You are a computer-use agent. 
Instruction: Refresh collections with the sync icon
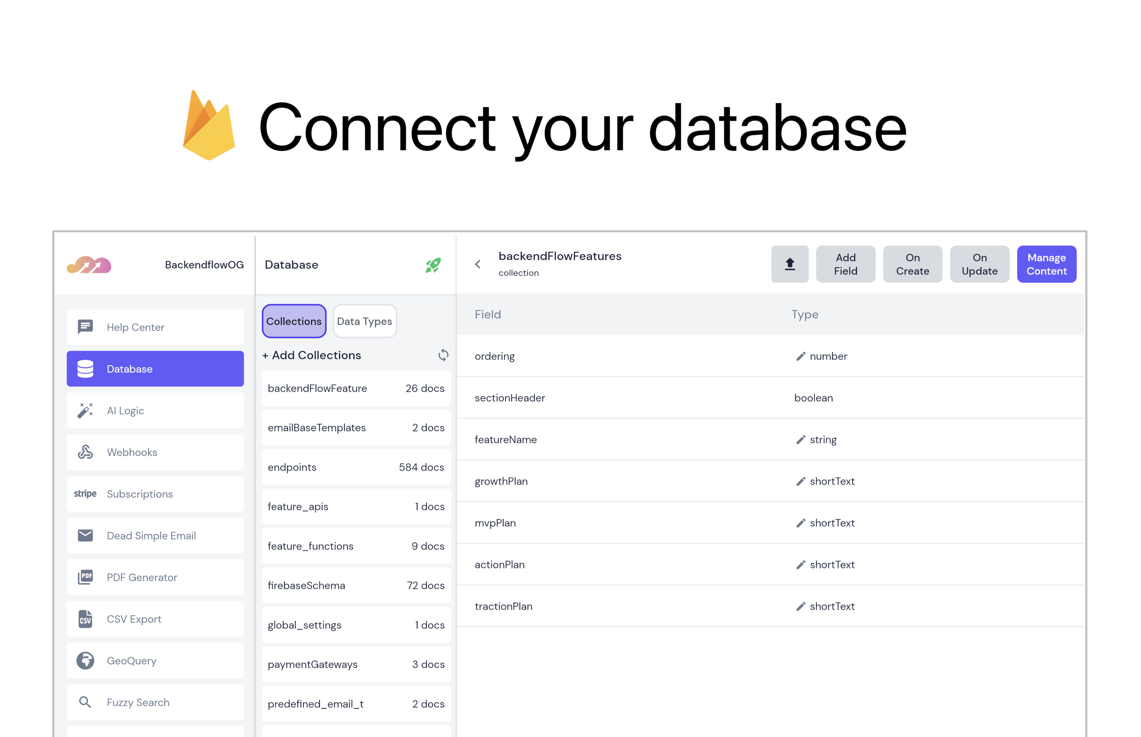point(443,355)
